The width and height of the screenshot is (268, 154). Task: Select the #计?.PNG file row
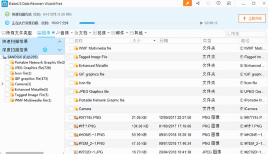[x=166, y=126]
